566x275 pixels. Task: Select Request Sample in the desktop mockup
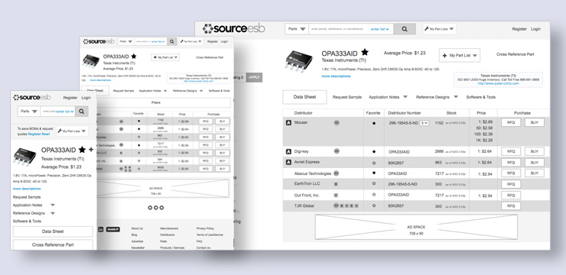tap(347, 97)
